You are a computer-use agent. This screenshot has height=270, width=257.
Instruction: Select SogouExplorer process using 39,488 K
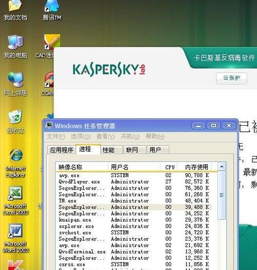[134, 207]
